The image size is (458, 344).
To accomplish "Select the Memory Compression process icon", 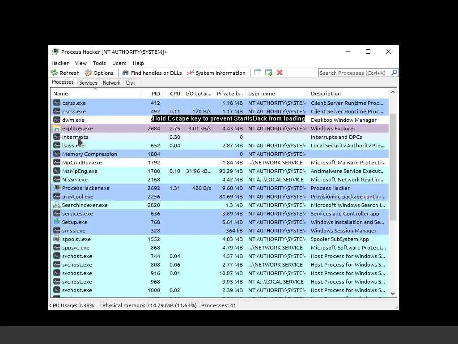I will pos(57,154).
